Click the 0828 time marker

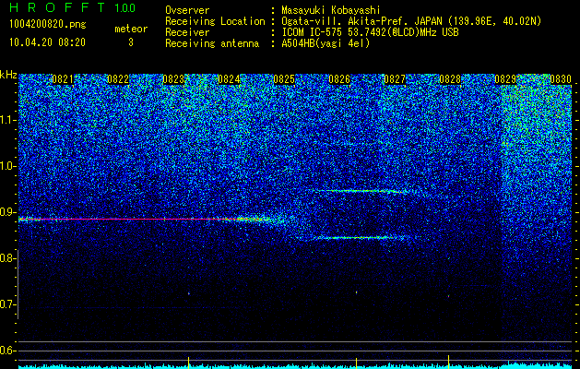tap(450, 79)
